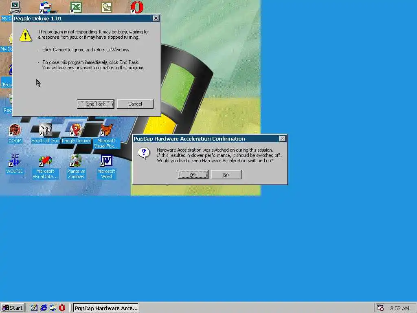The width and height of the screenshot is (417, 313).
Task: Select the DOOM desktop icon
Action: pos(15,134)
